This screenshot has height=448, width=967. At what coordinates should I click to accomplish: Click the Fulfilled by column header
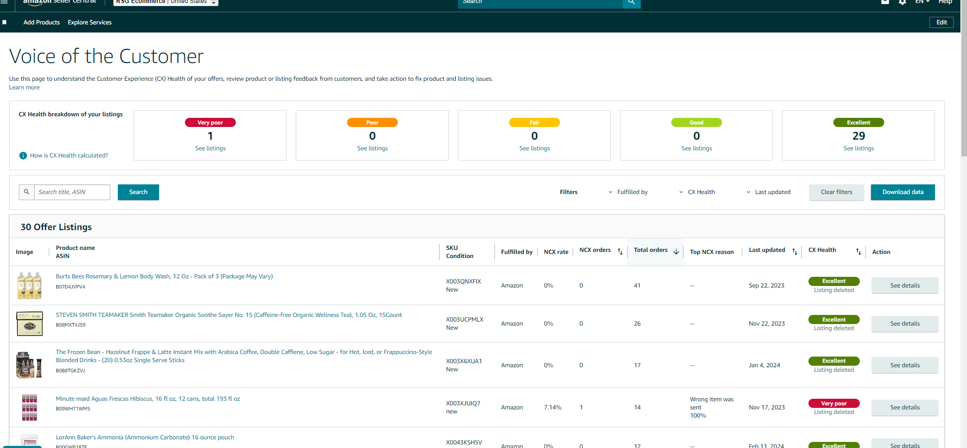coord(517,252)
